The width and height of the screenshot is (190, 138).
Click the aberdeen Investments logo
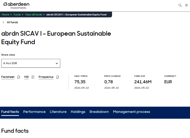point(16,6)
